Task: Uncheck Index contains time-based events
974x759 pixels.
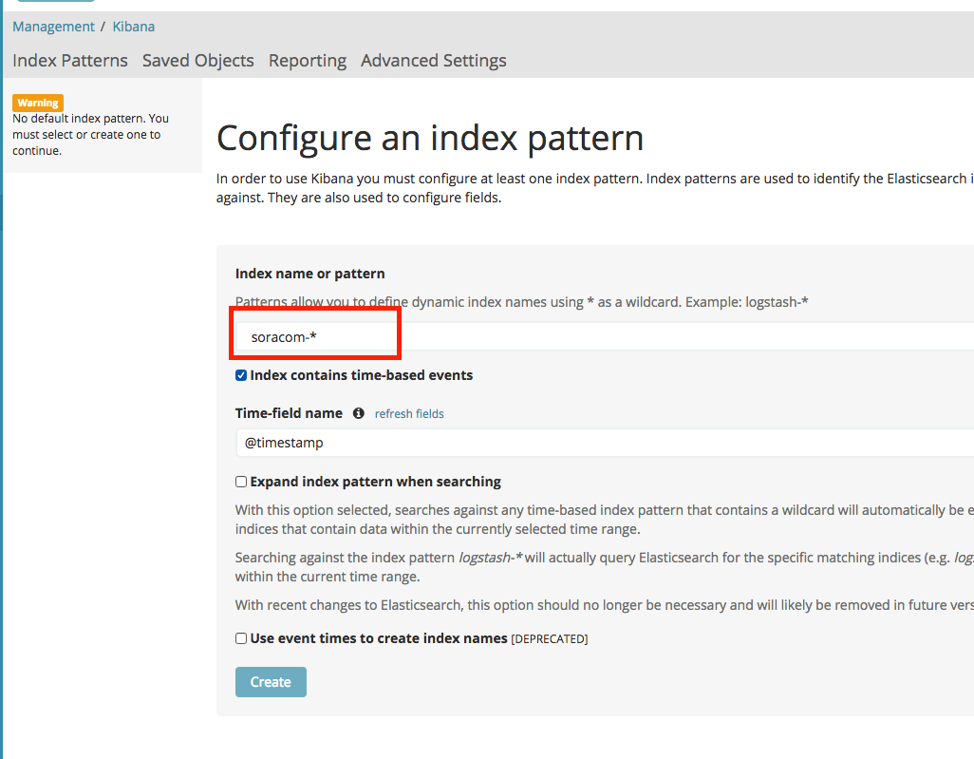Action: 240,374
